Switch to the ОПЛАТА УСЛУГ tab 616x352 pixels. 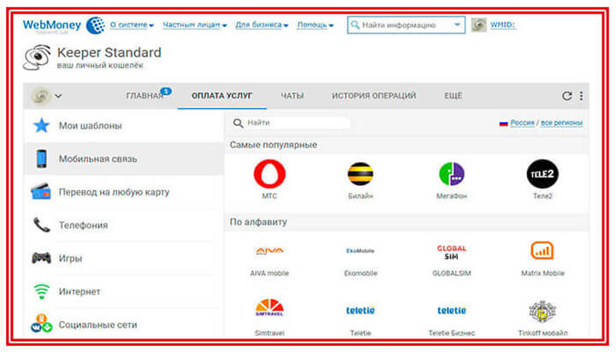coord(222,96)
